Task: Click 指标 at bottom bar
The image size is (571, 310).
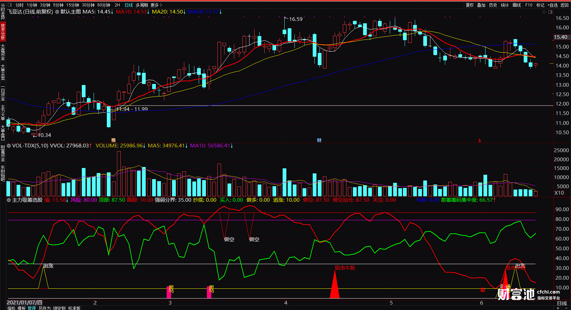Action: coord(11,308)
